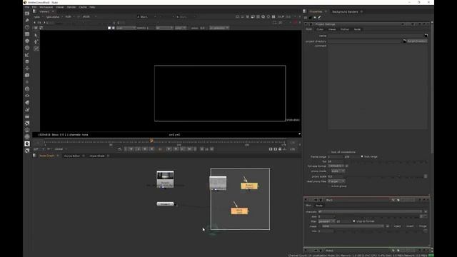Image resolution: width=457 pixels, height=257 pixels.
Task: Open the Blur filter gaussian dropdown
Action: 326,221
